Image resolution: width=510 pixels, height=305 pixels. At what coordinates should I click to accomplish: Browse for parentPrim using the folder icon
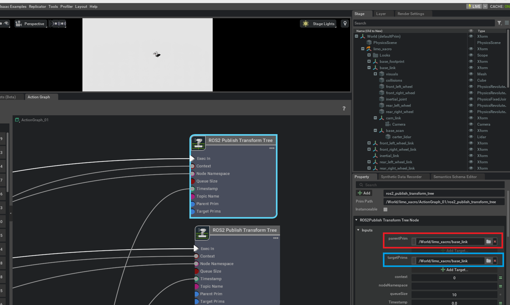pos(488,242)
